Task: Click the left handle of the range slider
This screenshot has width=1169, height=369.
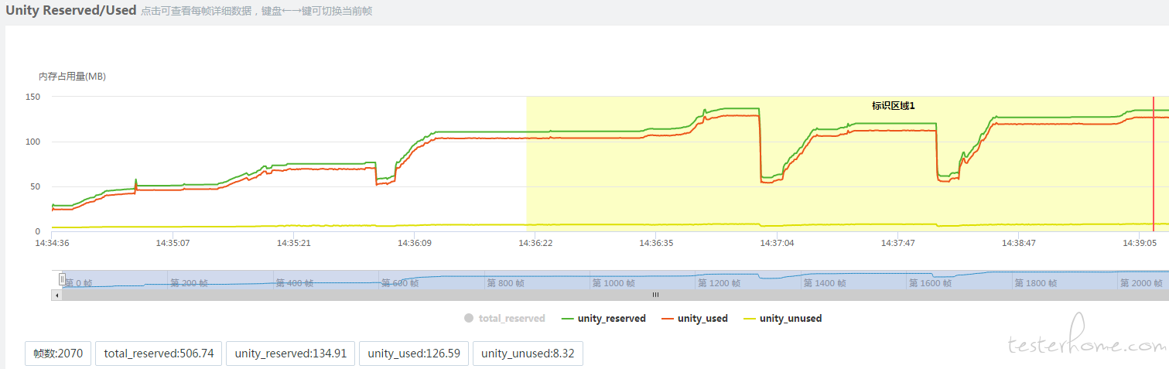Action: pyautogui.click(x=62, y=279)
